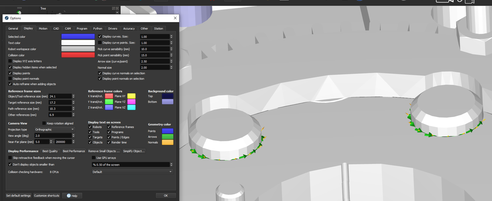Click the Display curves Size stepper arrows
Viewport: 492px width, 201px height.
click(x=171, y=36)
